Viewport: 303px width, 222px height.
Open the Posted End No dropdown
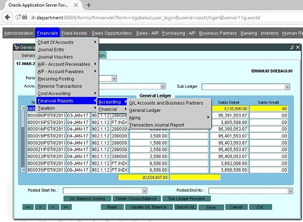click(290, 191)
